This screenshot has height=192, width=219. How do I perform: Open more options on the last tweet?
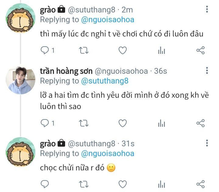point(207,143)
